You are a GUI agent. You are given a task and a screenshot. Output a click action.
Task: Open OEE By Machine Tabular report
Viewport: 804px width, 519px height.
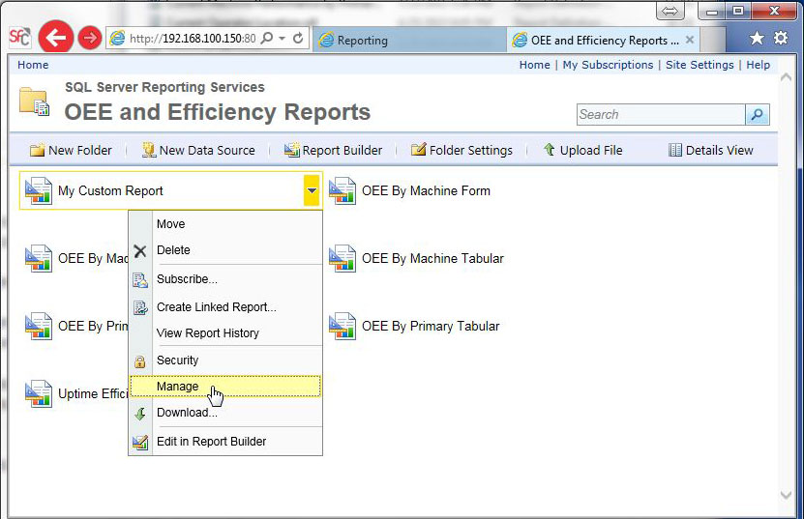(432, 258)
